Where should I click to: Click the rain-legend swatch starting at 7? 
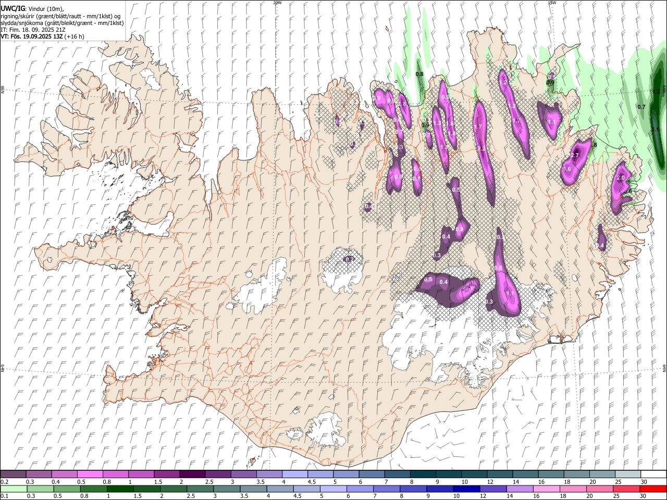[x=387, y=489]
